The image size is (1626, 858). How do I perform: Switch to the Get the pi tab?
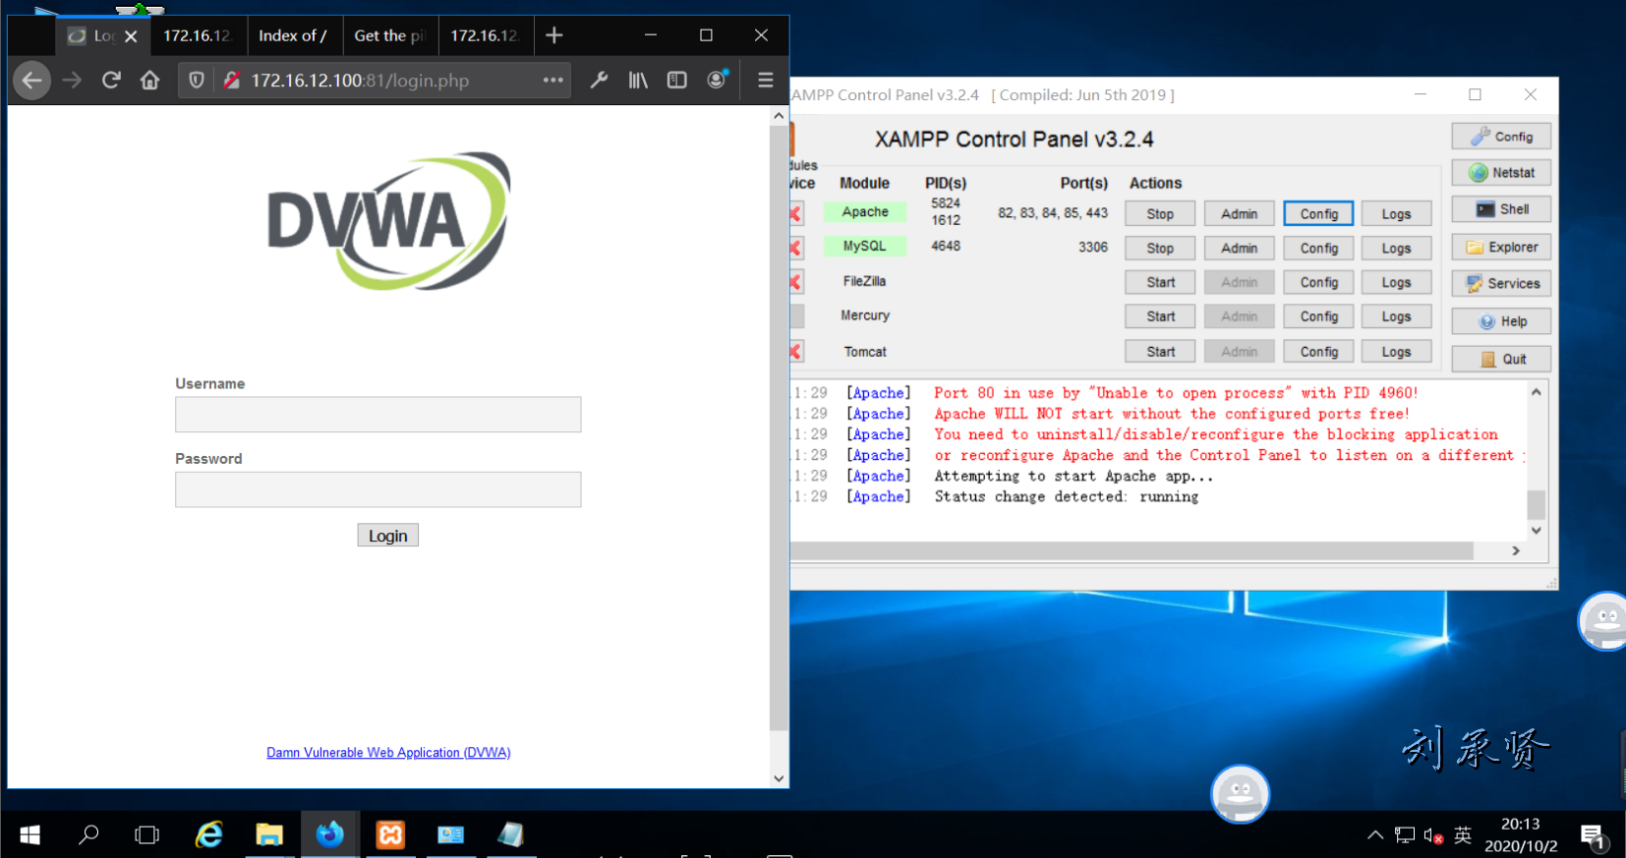tap(390, 35)
